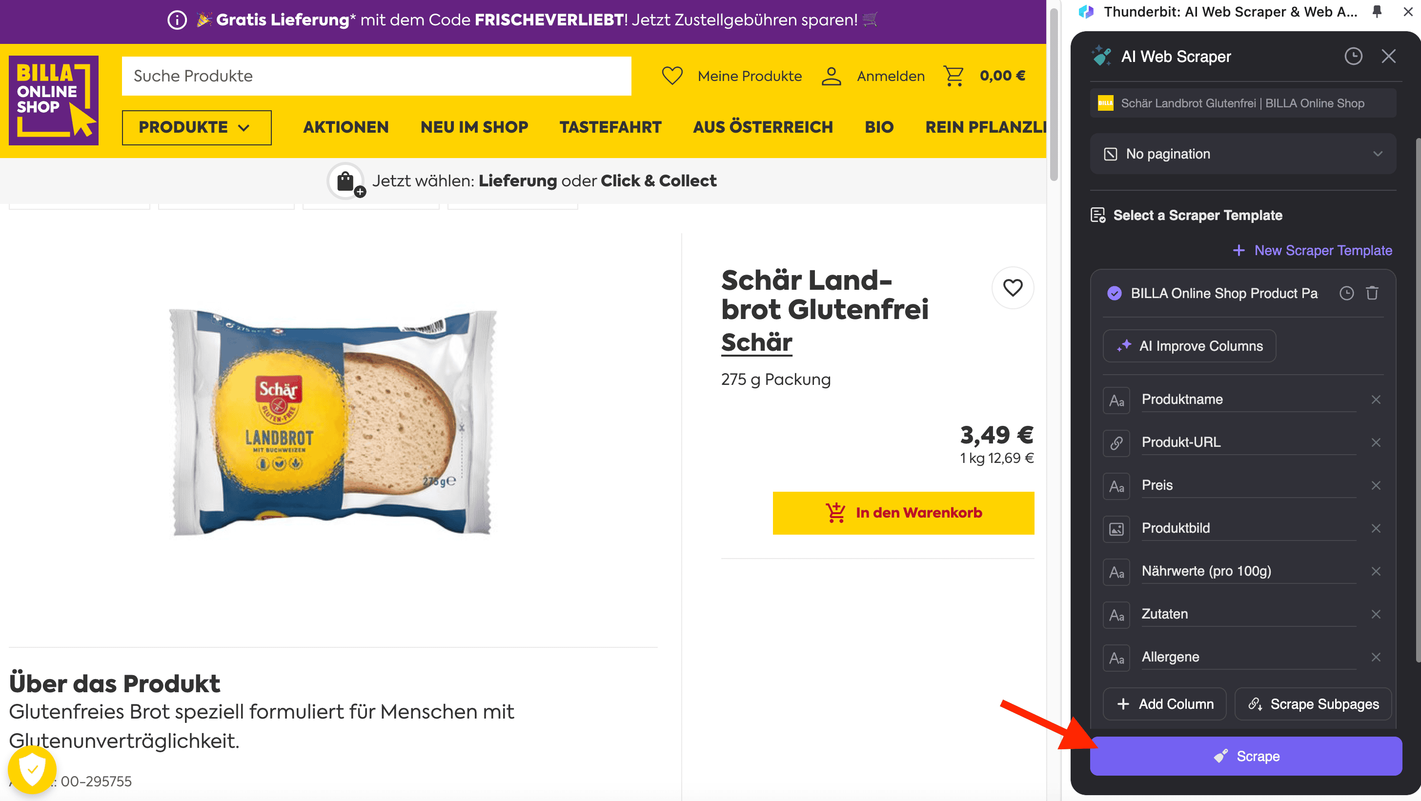This screenshot has width=1421, height=801.
Task: Add product with In den Warenkorb
Action: click(903, 513)
